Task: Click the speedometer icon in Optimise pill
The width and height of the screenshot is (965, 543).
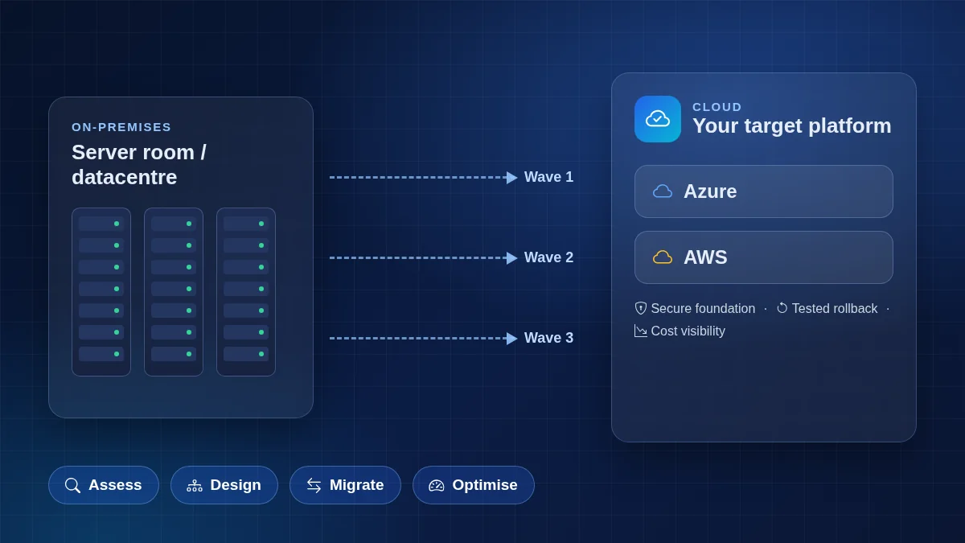Action: point(437,485)
